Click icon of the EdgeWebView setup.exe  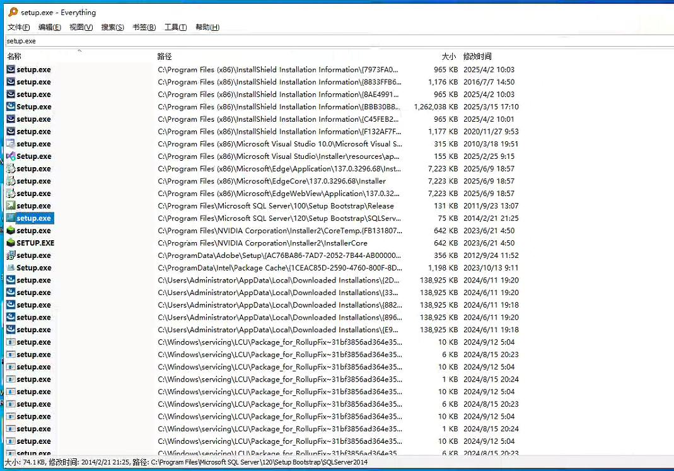tap(11, 194)
